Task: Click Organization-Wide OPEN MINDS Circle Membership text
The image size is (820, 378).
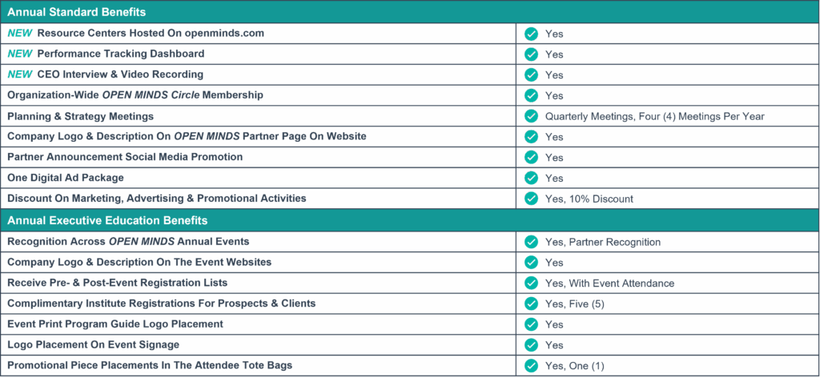Action: pos(135,95)
